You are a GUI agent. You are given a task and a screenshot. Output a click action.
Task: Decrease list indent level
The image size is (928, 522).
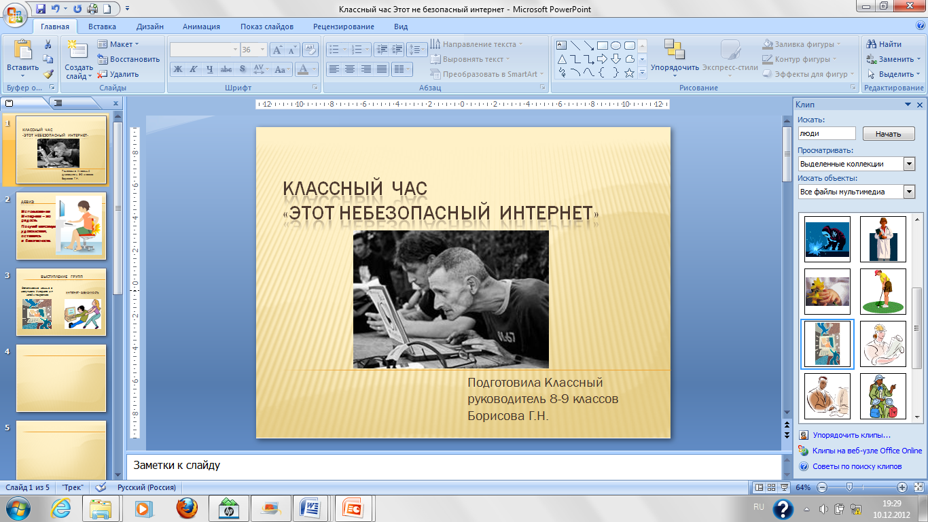click(x=380, y=50)
